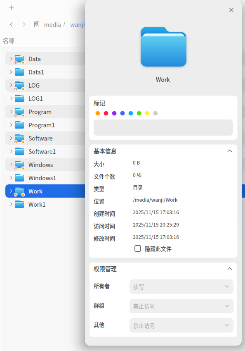Click the locked Program folder icon
The image size is (245, 351).
[19, 112]
